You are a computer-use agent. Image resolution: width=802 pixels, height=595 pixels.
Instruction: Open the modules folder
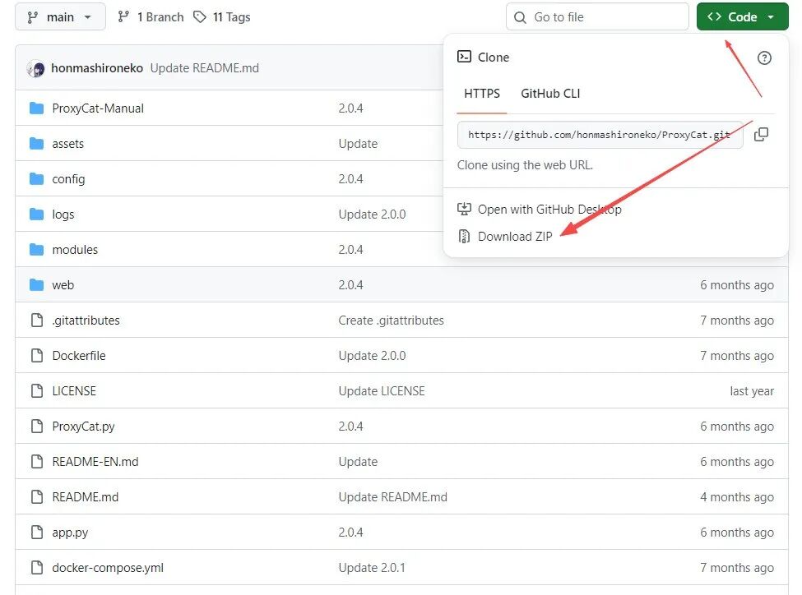pos(75,250)
